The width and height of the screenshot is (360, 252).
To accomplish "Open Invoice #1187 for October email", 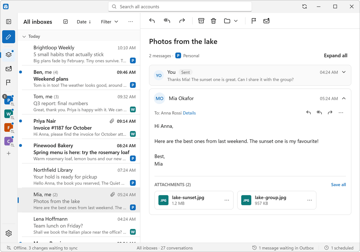I will pyautogui.click(x=79, y=127).
